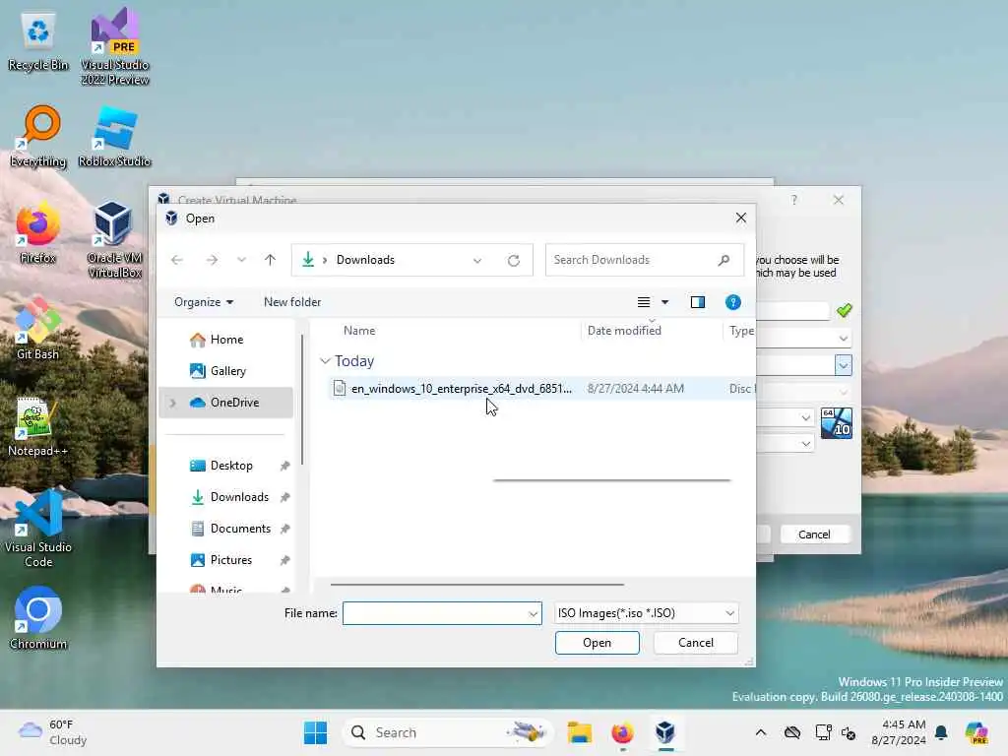Open the clock showing 4:45 AM
The image size is (1008, 756).
coord(899,732)
